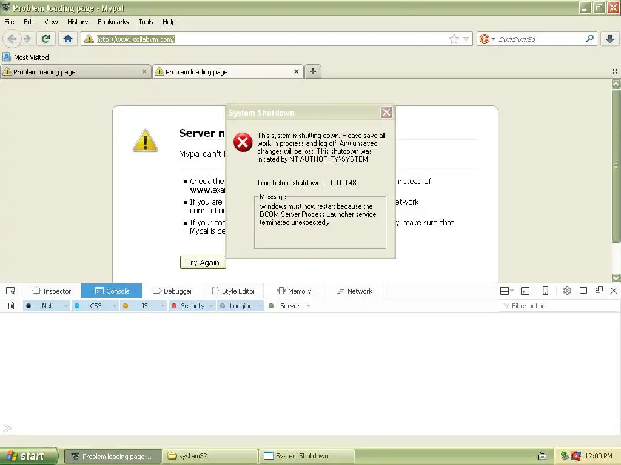The image size is (621, 465).
Task: Expand Server filter dropdown arrow
Action: pyautogui.click(x=309, y=306)
